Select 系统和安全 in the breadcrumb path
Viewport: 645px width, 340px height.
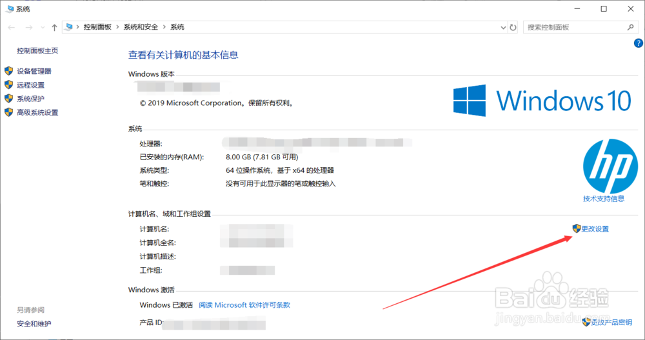click(x=141, y=27)
